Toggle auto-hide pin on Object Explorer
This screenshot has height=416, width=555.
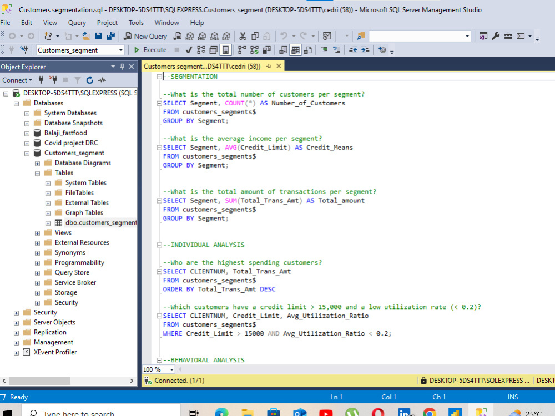coord(122,67)
